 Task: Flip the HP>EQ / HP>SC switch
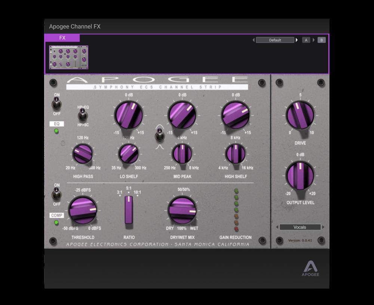(x=83, y=116)
